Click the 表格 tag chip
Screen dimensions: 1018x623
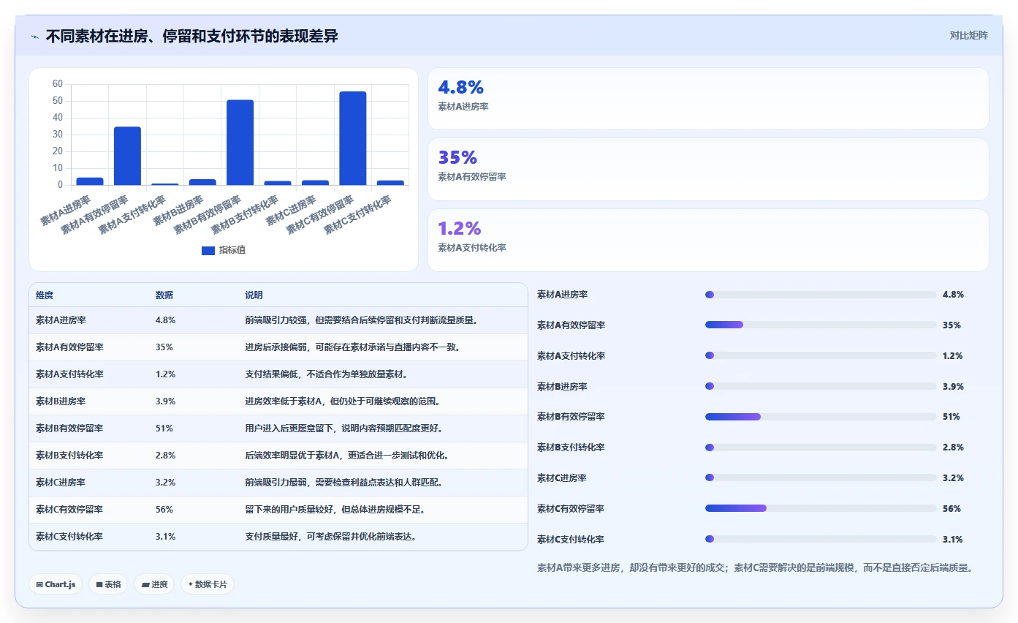click(x=108, y=584)
